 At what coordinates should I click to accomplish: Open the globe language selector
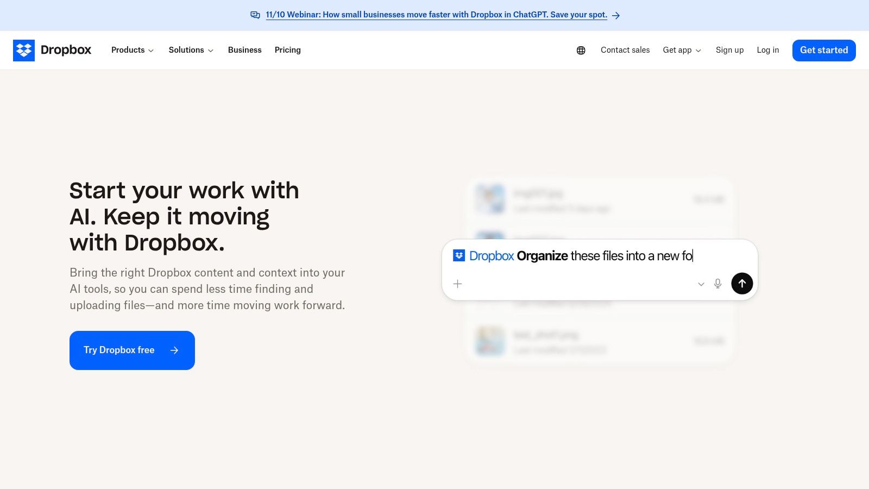(x=581, y=50)
